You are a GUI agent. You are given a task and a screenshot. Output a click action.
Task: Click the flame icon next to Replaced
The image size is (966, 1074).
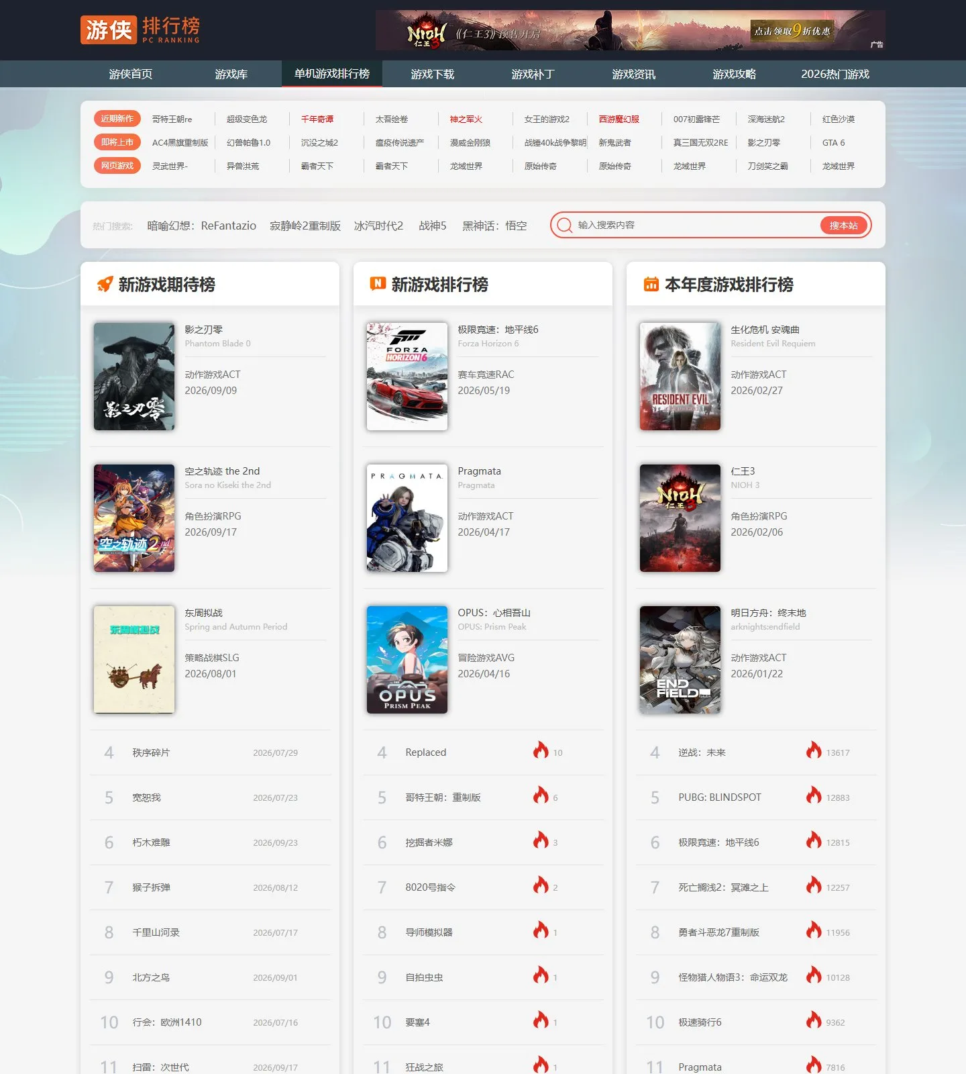click(x=541, y=750)
